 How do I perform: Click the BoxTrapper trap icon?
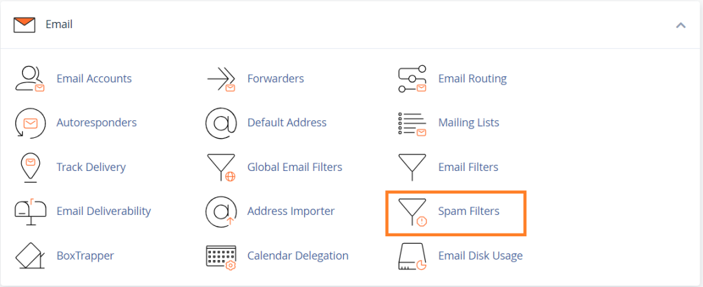30,255
